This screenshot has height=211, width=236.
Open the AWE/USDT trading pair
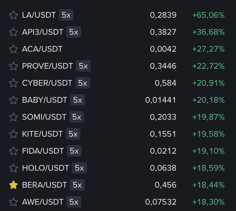[x=43, y=202]
